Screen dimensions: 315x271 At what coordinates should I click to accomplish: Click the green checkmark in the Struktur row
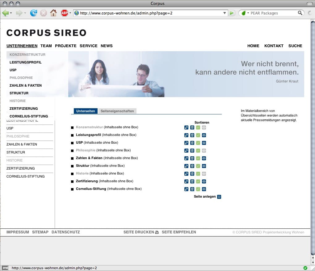[x=198, y=166]
